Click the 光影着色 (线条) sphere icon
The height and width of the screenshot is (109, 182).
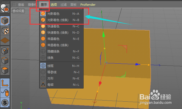pos(43,20)
